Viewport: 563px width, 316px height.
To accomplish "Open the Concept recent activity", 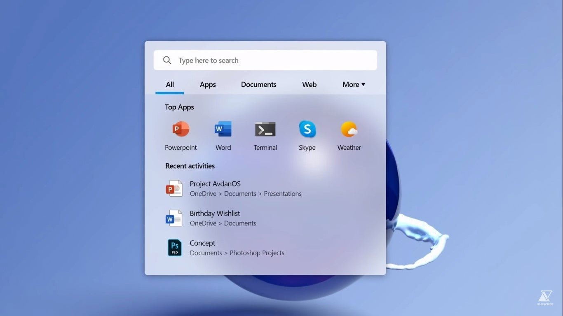I will pos(225,248).
